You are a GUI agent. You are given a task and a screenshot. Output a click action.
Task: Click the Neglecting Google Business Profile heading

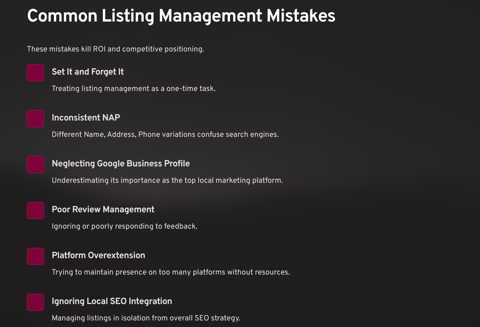point(121,164)
